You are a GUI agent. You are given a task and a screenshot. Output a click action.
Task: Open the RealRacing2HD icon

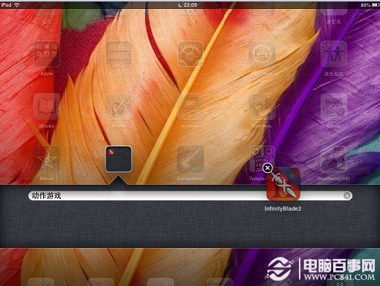[334, 159]
